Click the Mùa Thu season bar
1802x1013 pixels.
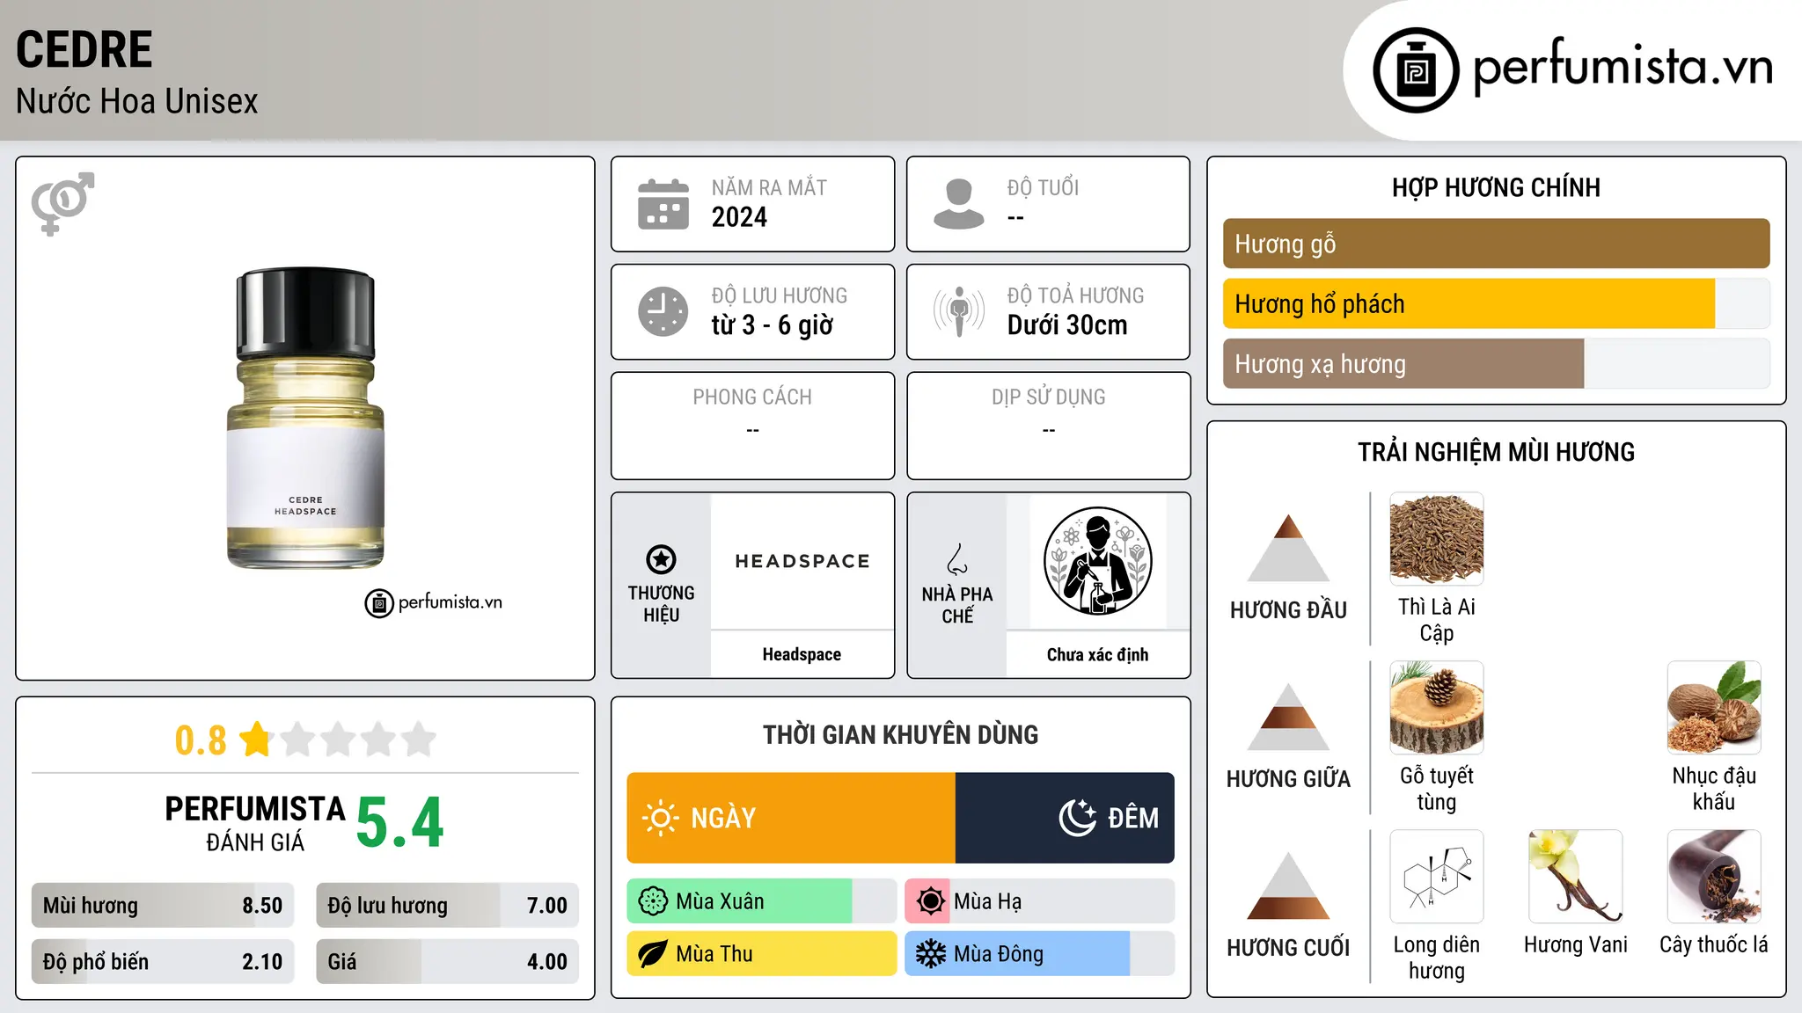click(x=762, y=954)
